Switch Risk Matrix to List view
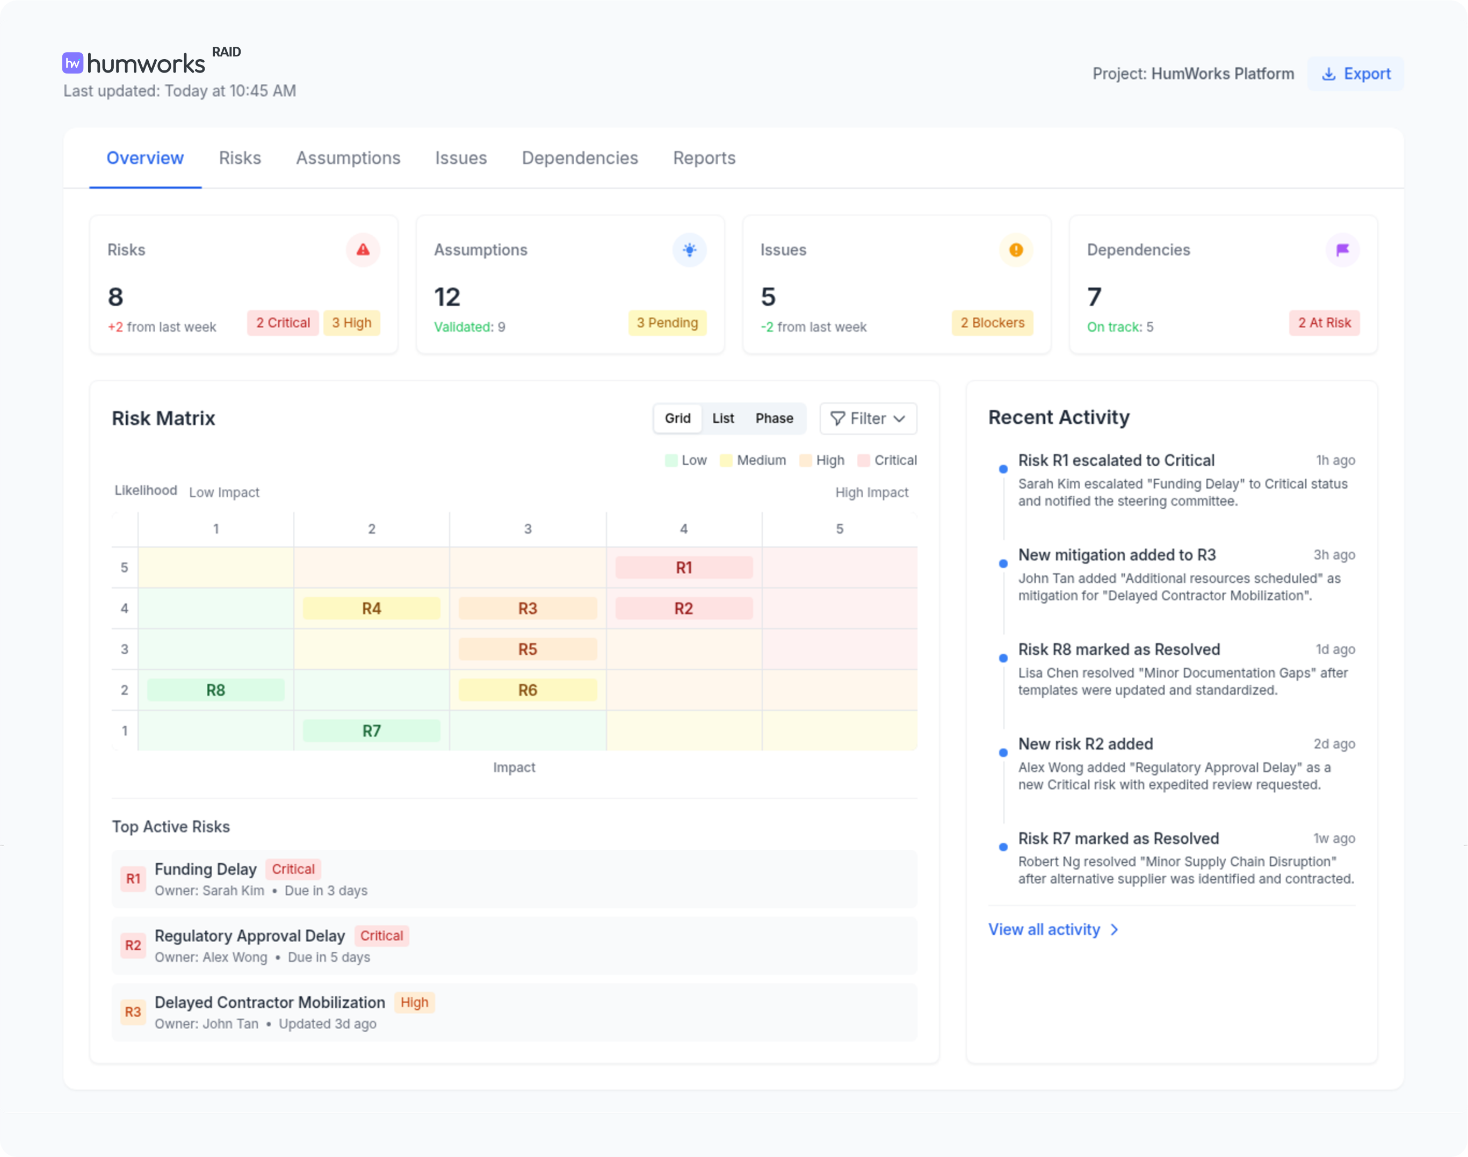 (723, 418)
